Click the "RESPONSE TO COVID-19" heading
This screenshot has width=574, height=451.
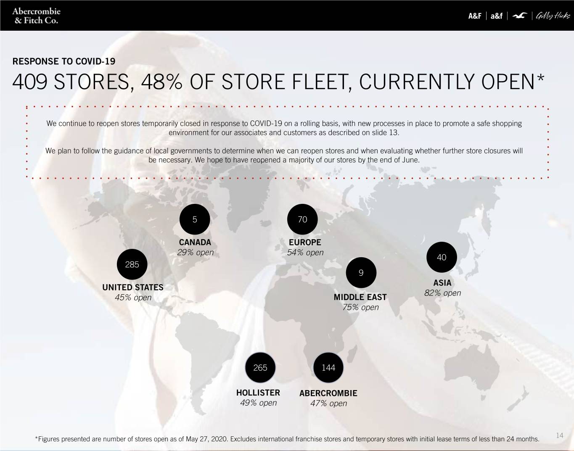coord(64,61)
